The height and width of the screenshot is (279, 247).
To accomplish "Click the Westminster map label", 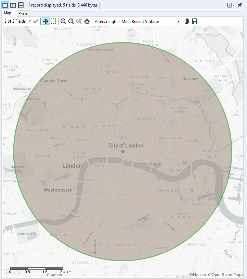I will (57, 190).
